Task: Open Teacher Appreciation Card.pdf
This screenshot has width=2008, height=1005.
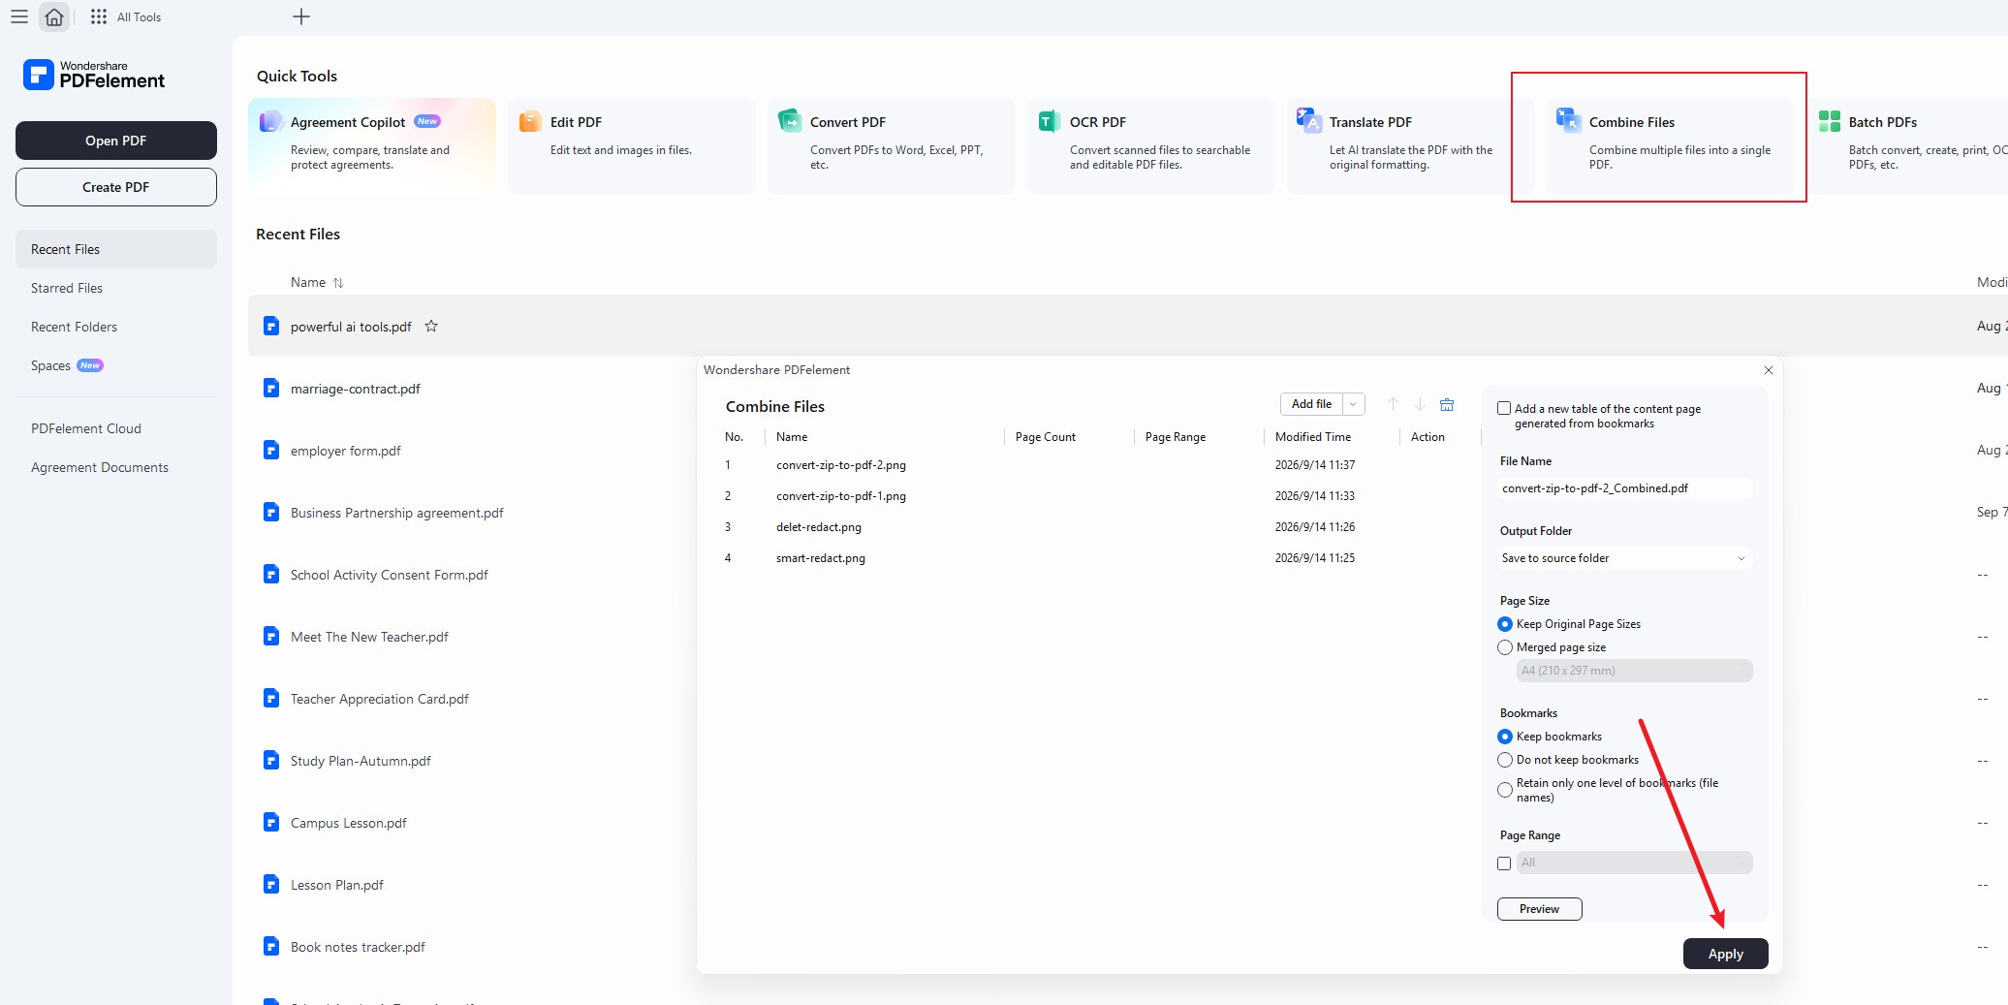Action: [x=379, y=699]
